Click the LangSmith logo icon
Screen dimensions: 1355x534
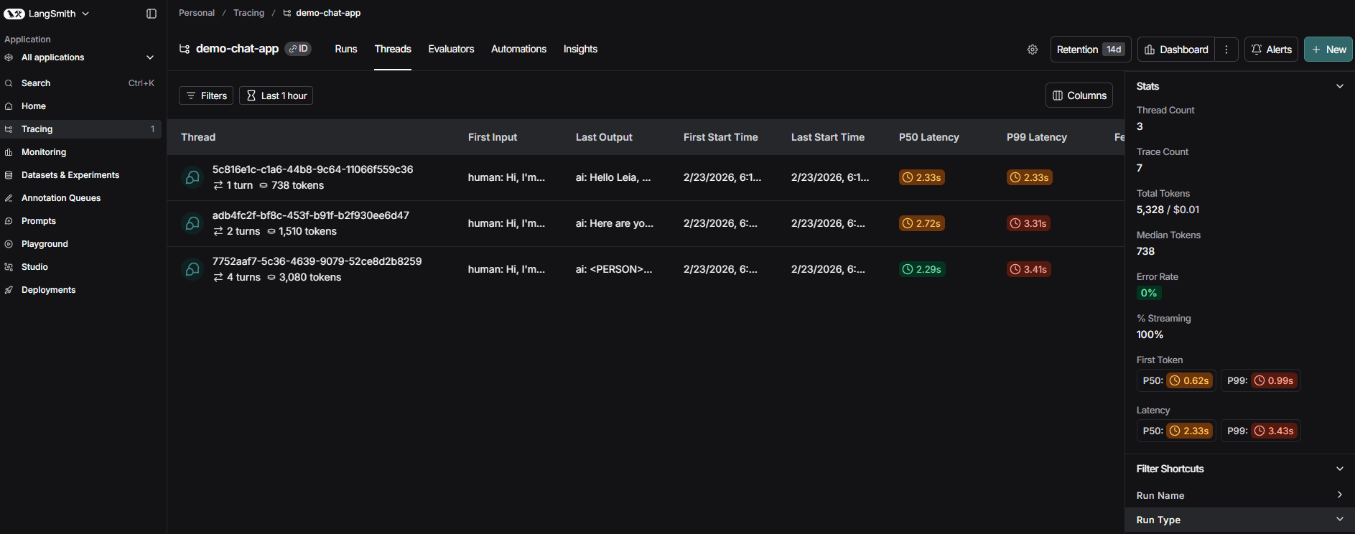[14, 14]
